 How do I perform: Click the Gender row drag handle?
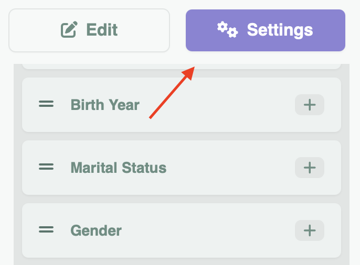tap(47, 230)
